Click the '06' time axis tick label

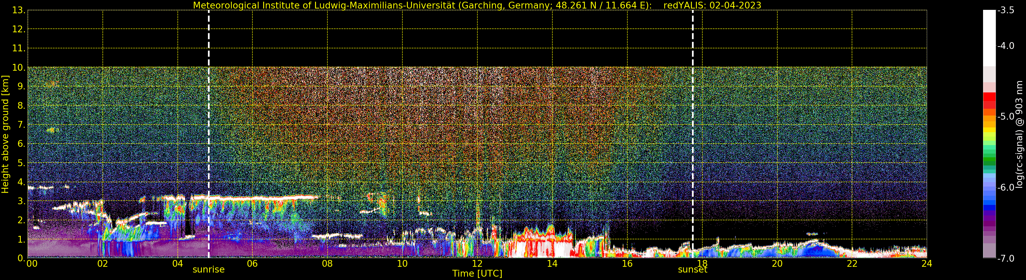[253, 264]
